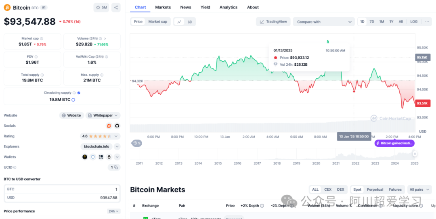Show Total supply info icon
This screenshot has height=219, width=436.
[x=42, y=75]
